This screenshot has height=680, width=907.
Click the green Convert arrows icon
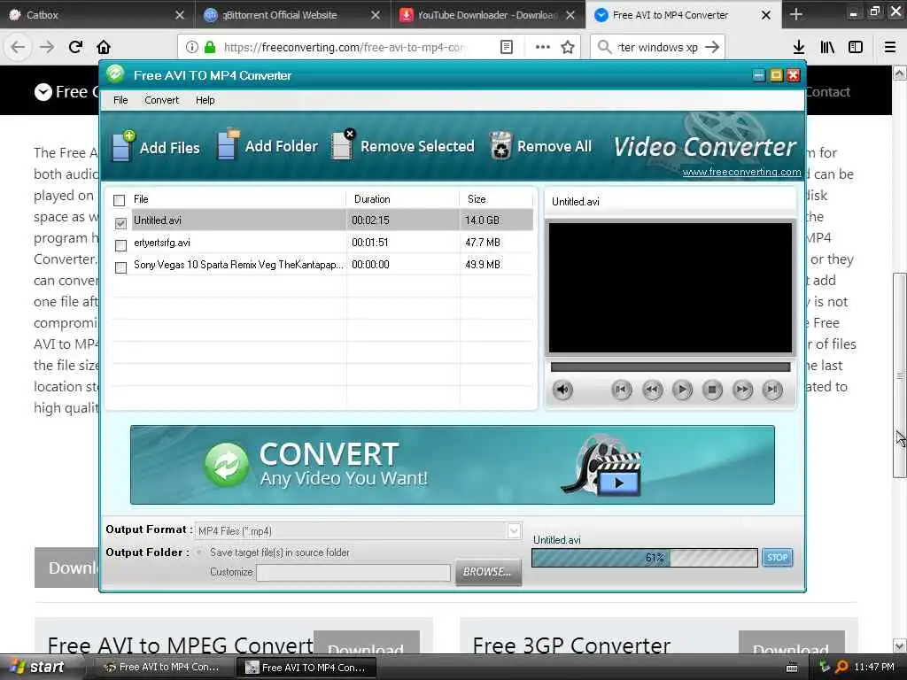pos(227,465)
